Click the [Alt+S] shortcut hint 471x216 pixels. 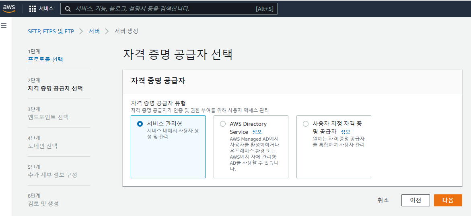click(264, 9)
